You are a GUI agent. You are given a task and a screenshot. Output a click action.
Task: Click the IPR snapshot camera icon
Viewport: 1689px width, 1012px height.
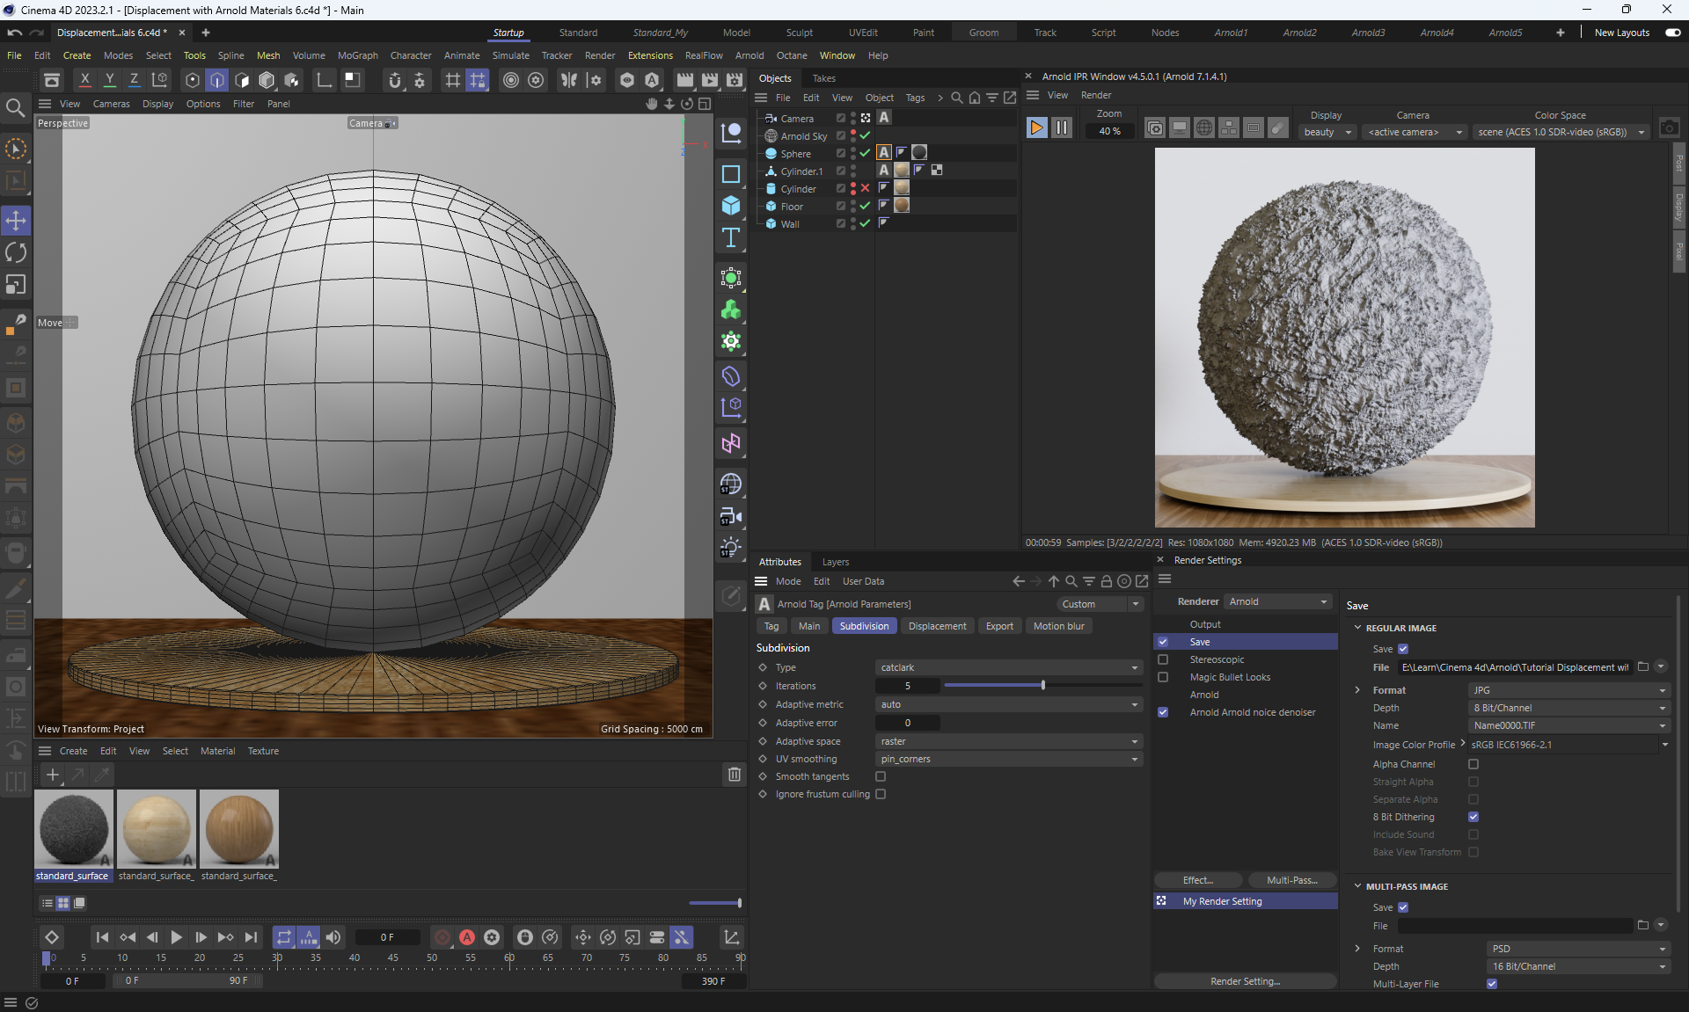pyautogui.click(x=1669, y=127)
